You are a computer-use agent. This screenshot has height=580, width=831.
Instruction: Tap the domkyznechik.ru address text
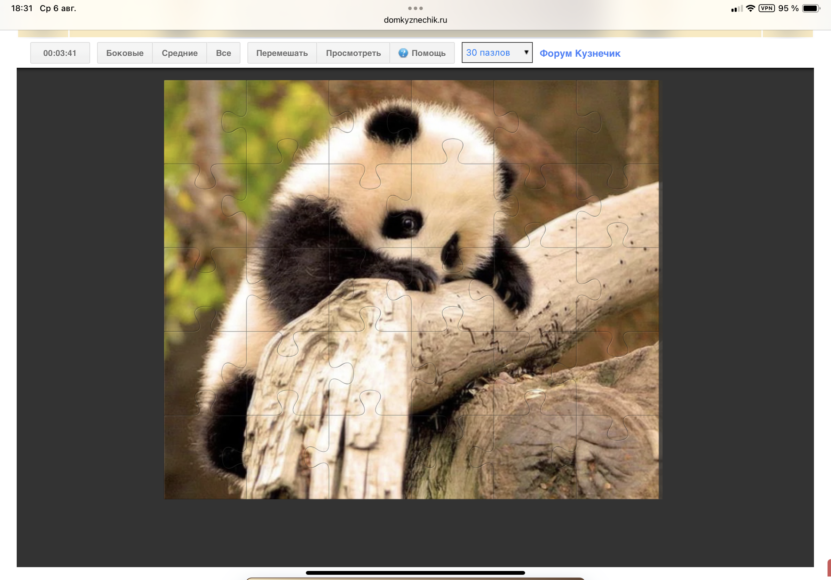point(415,20)
